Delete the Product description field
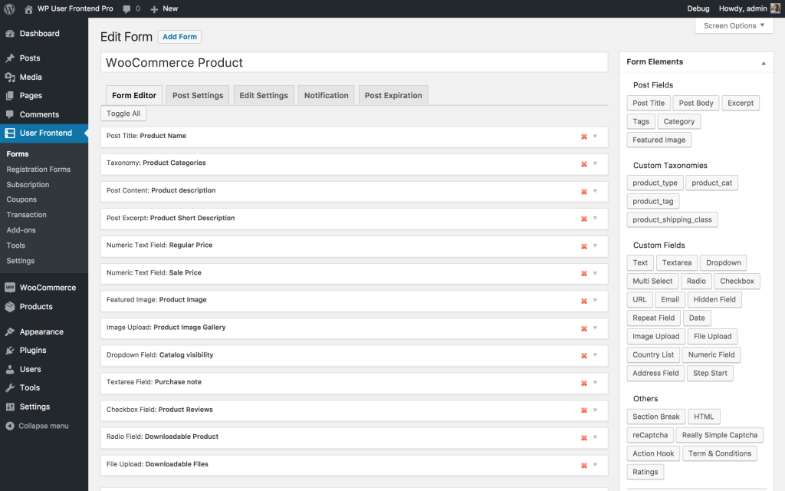The image size is (785, 491). pyautogui.click(x=583, y=192)
